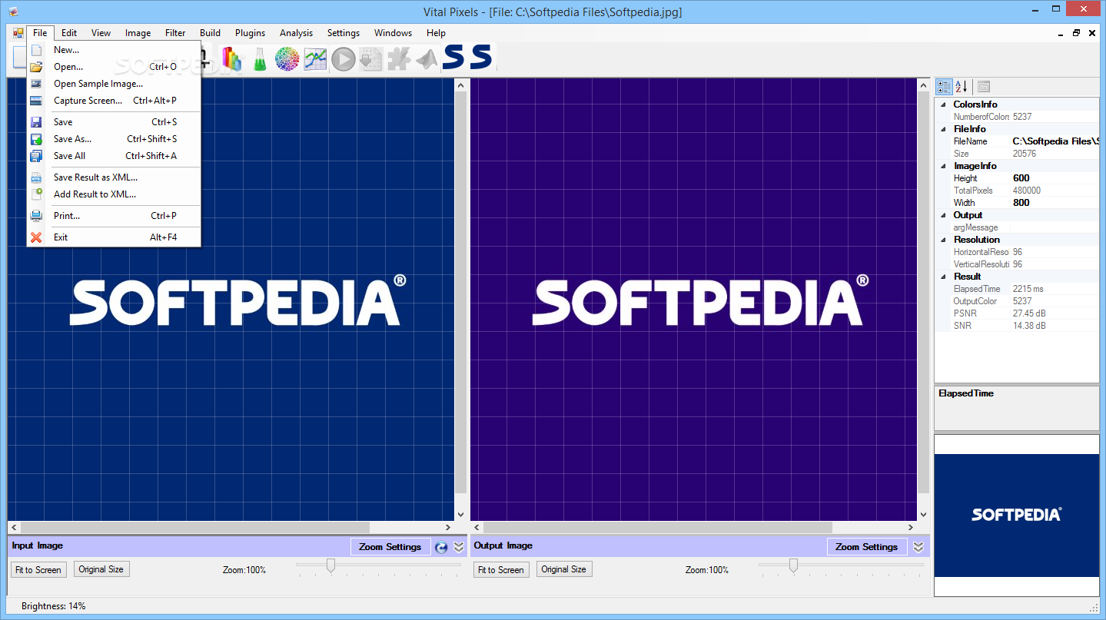Click the Output Image zoom slider handle
Image resolution: width=1106 pixels, height=620 pixels.
click(793, 565)
